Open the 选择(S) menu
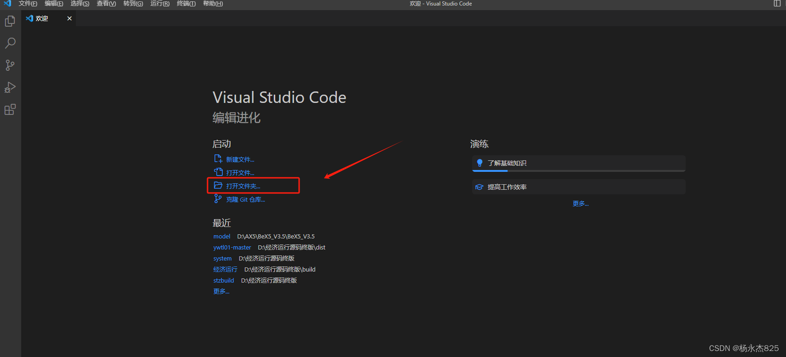 pos(80,3)
